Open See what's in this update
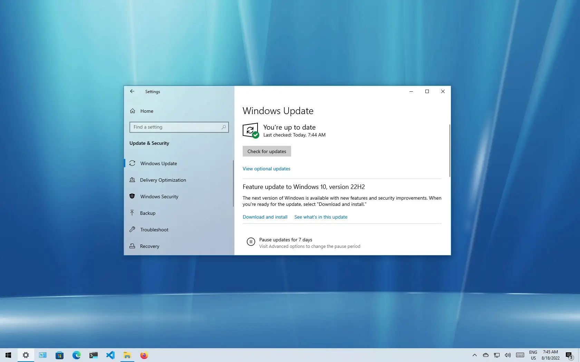 [321, 217]
